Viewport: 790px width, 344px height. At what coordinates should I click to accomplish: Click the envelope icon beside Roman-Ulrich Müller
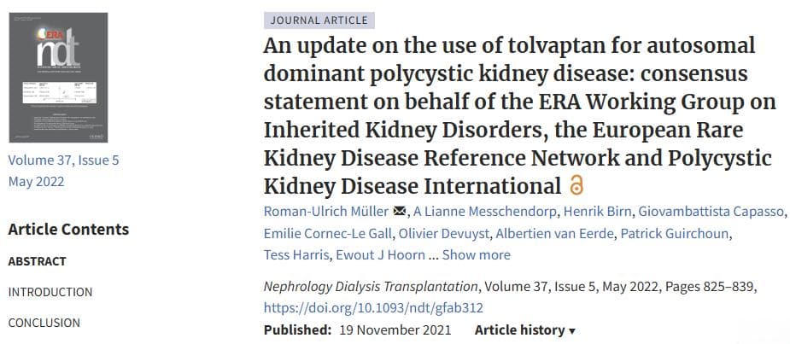click(400, 212)
